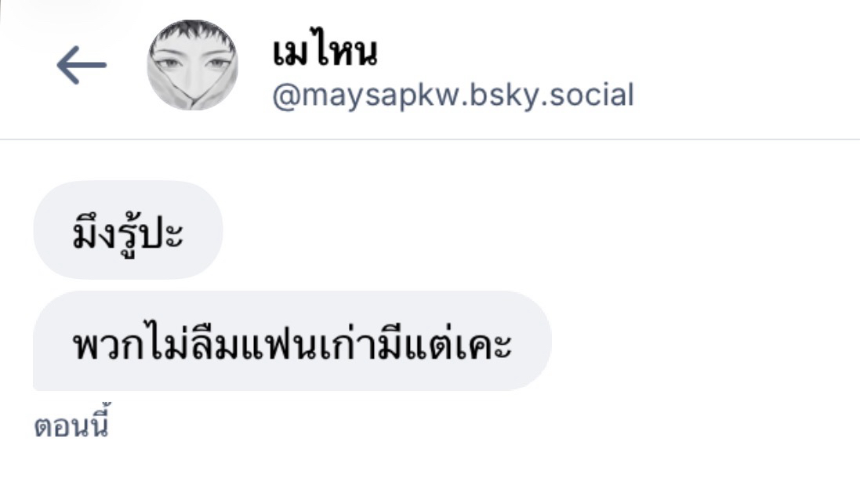The image size is (860, 499).
Task: Click the bold contact name in header
Action: (325, 52)
